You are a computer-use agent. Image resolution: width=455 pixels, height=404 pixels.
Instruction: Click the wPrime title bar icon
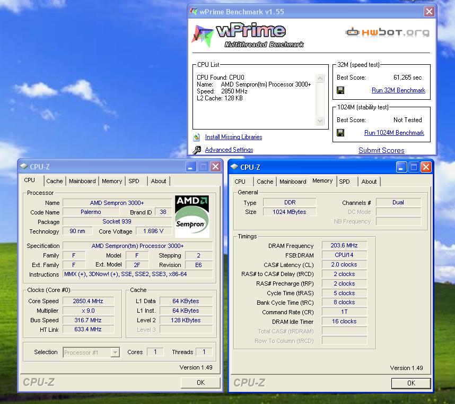pyautogui.click(x=194, y=12)
